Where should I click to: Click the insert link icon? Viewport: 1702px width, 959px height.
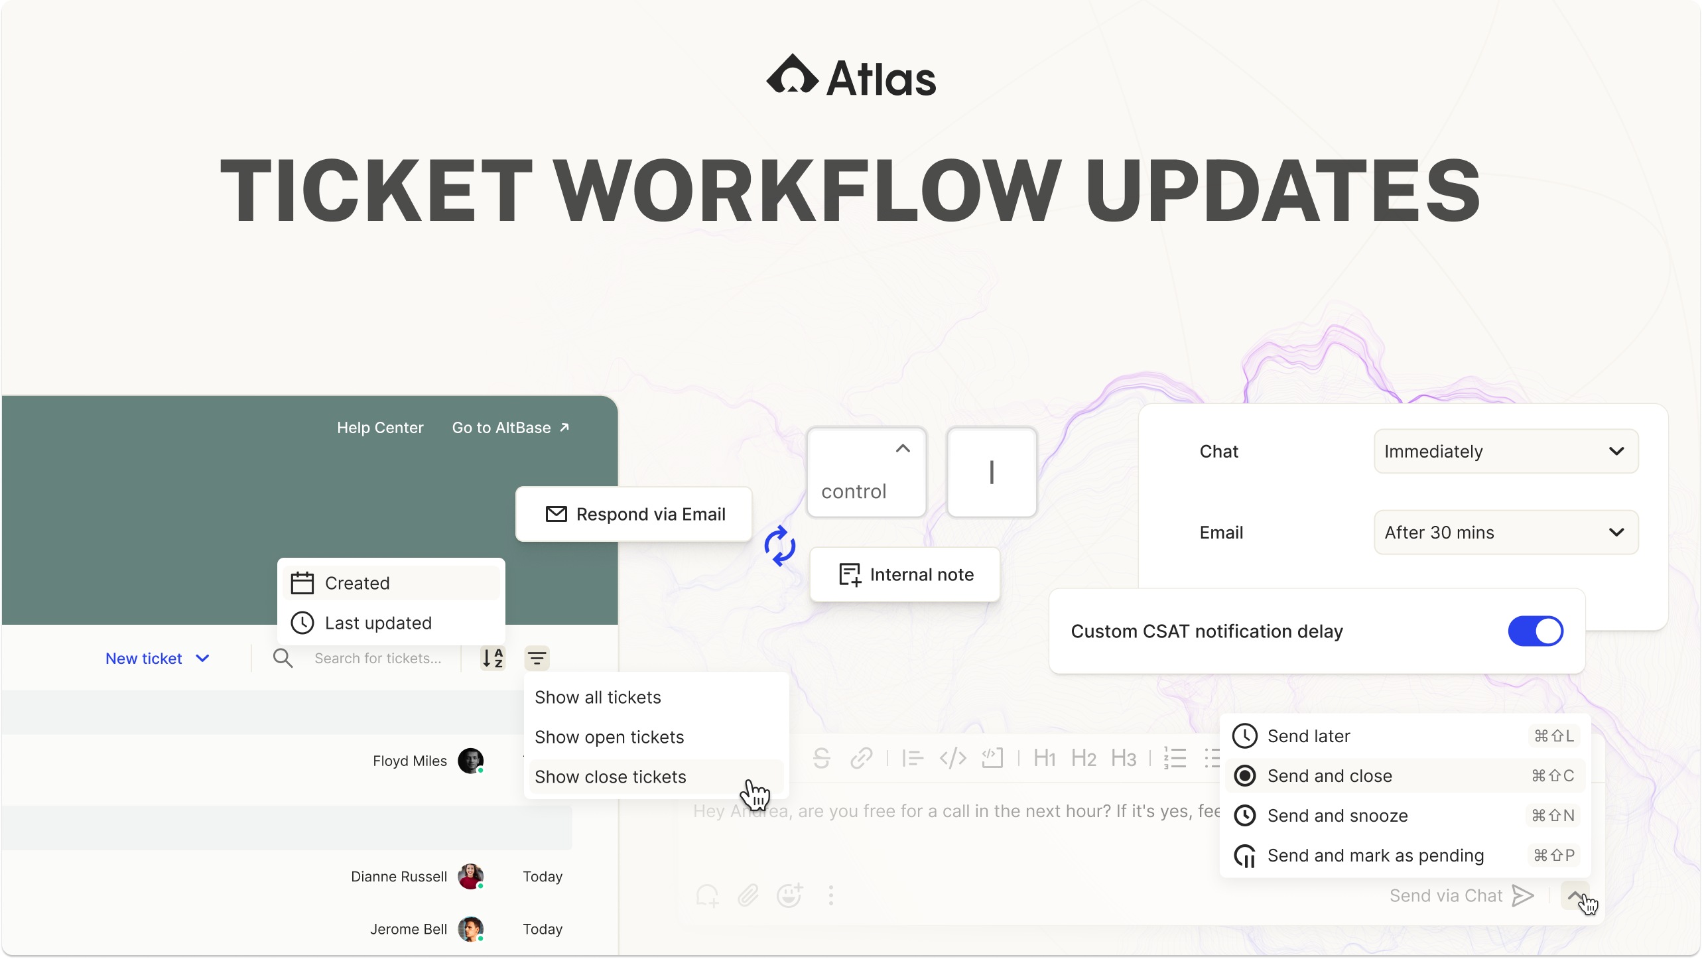(861, 757)
